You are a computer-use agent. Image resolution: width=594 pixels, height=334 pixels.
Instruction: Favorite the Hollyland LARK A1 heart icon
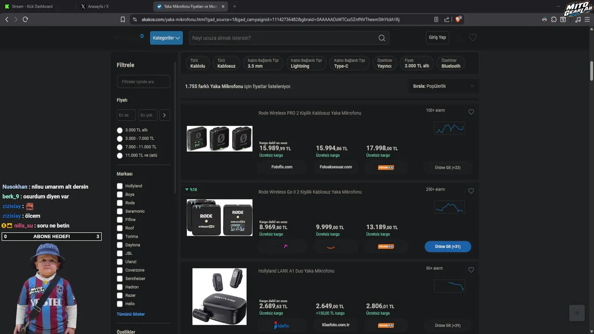pos(471,270)
